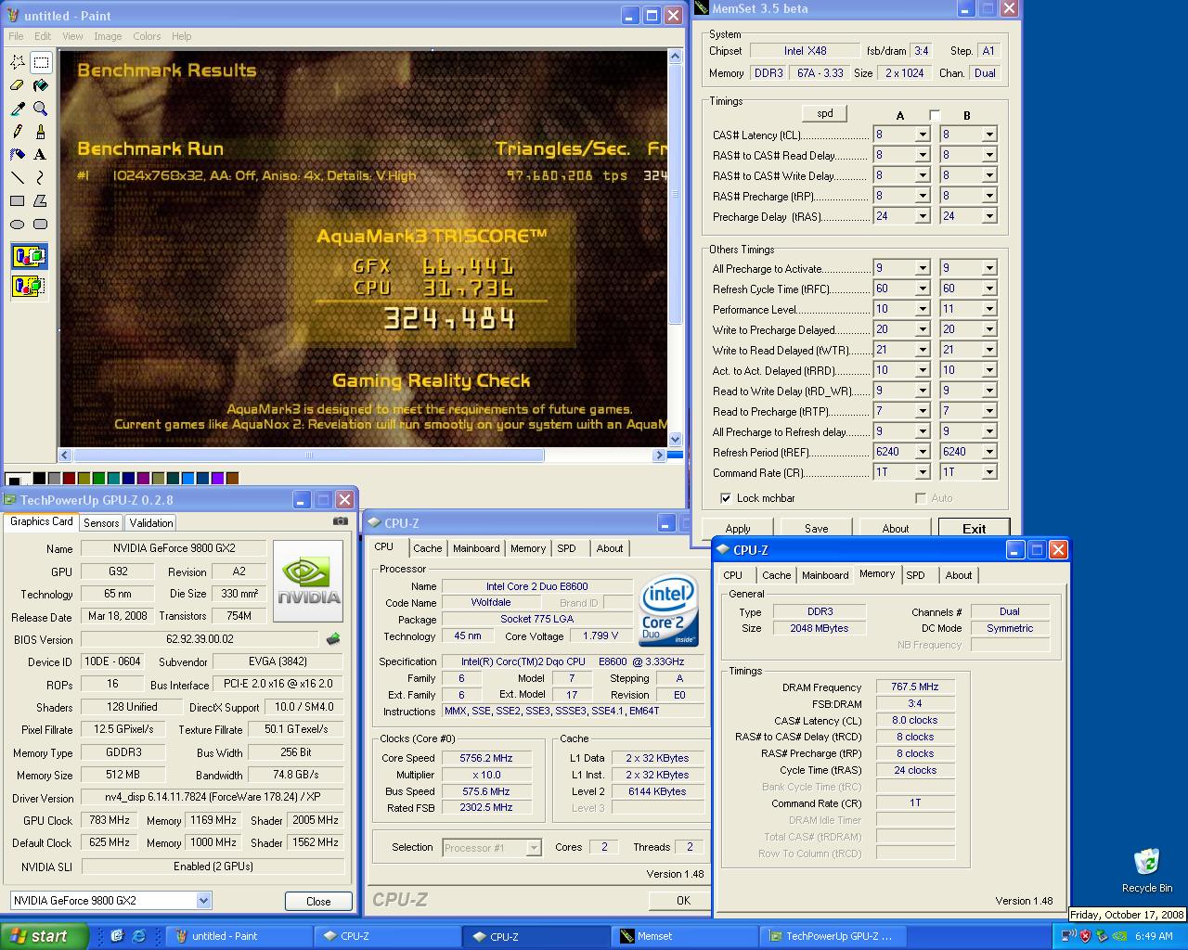Open Command Rate (CR) column A dropdown
The image size is (1188, 950).
[923, 473]
